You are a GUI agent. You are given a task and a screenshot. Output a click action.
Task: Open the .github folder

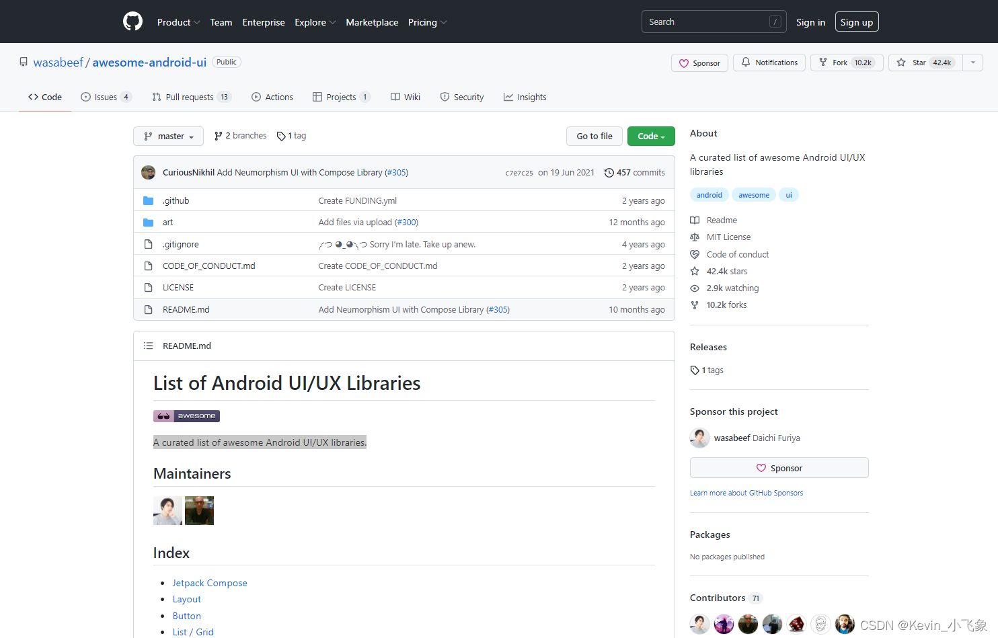click(x=176, y=200)
